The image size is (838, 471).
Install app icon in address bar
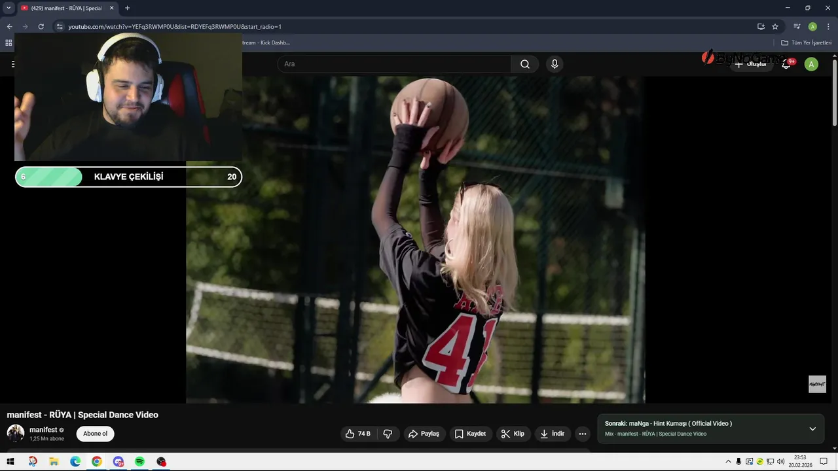tap(761, 27)
